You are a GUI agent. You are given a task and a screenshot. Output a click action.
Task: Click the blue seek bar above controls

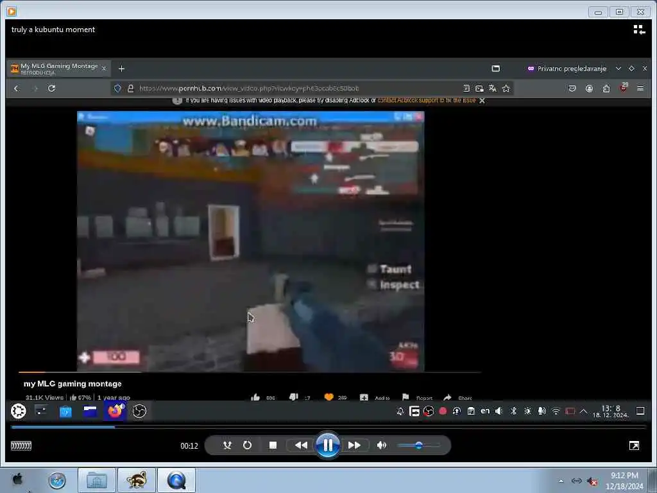[x=328, y=427]
